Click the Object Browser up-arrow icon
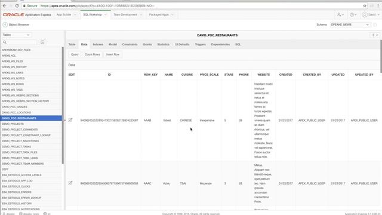Screen dimensions: 382x215 tap(5, 24)
